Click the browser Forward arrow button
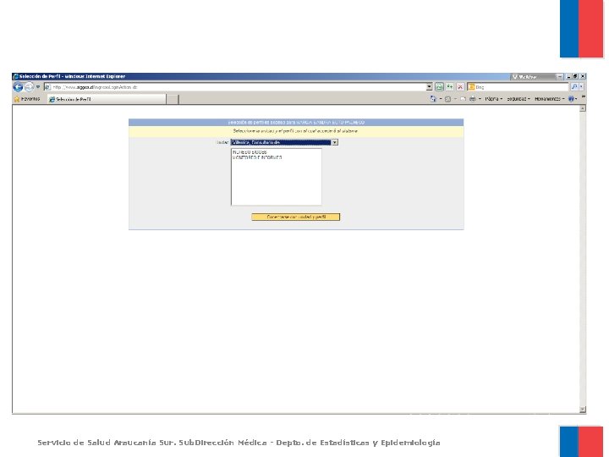609x457 pixels. (29, 87)
